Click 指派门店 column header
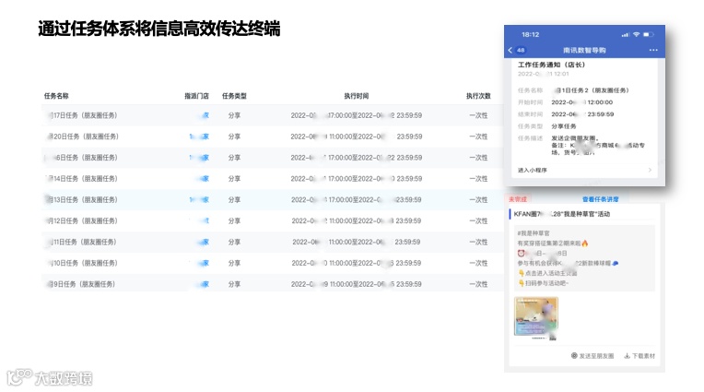The image size is (704, 392). [x=196, y=96]
